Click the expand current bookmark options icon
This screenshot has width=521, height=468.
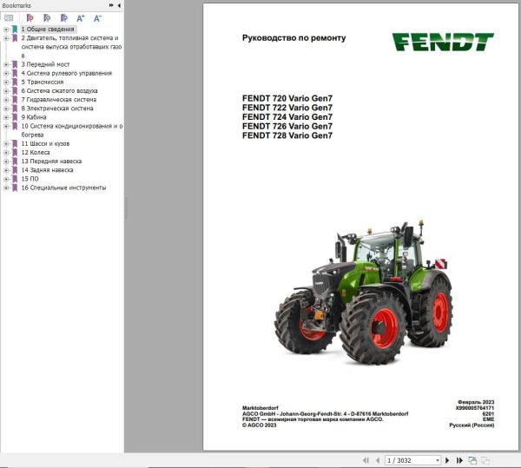(x=9, y=18)
